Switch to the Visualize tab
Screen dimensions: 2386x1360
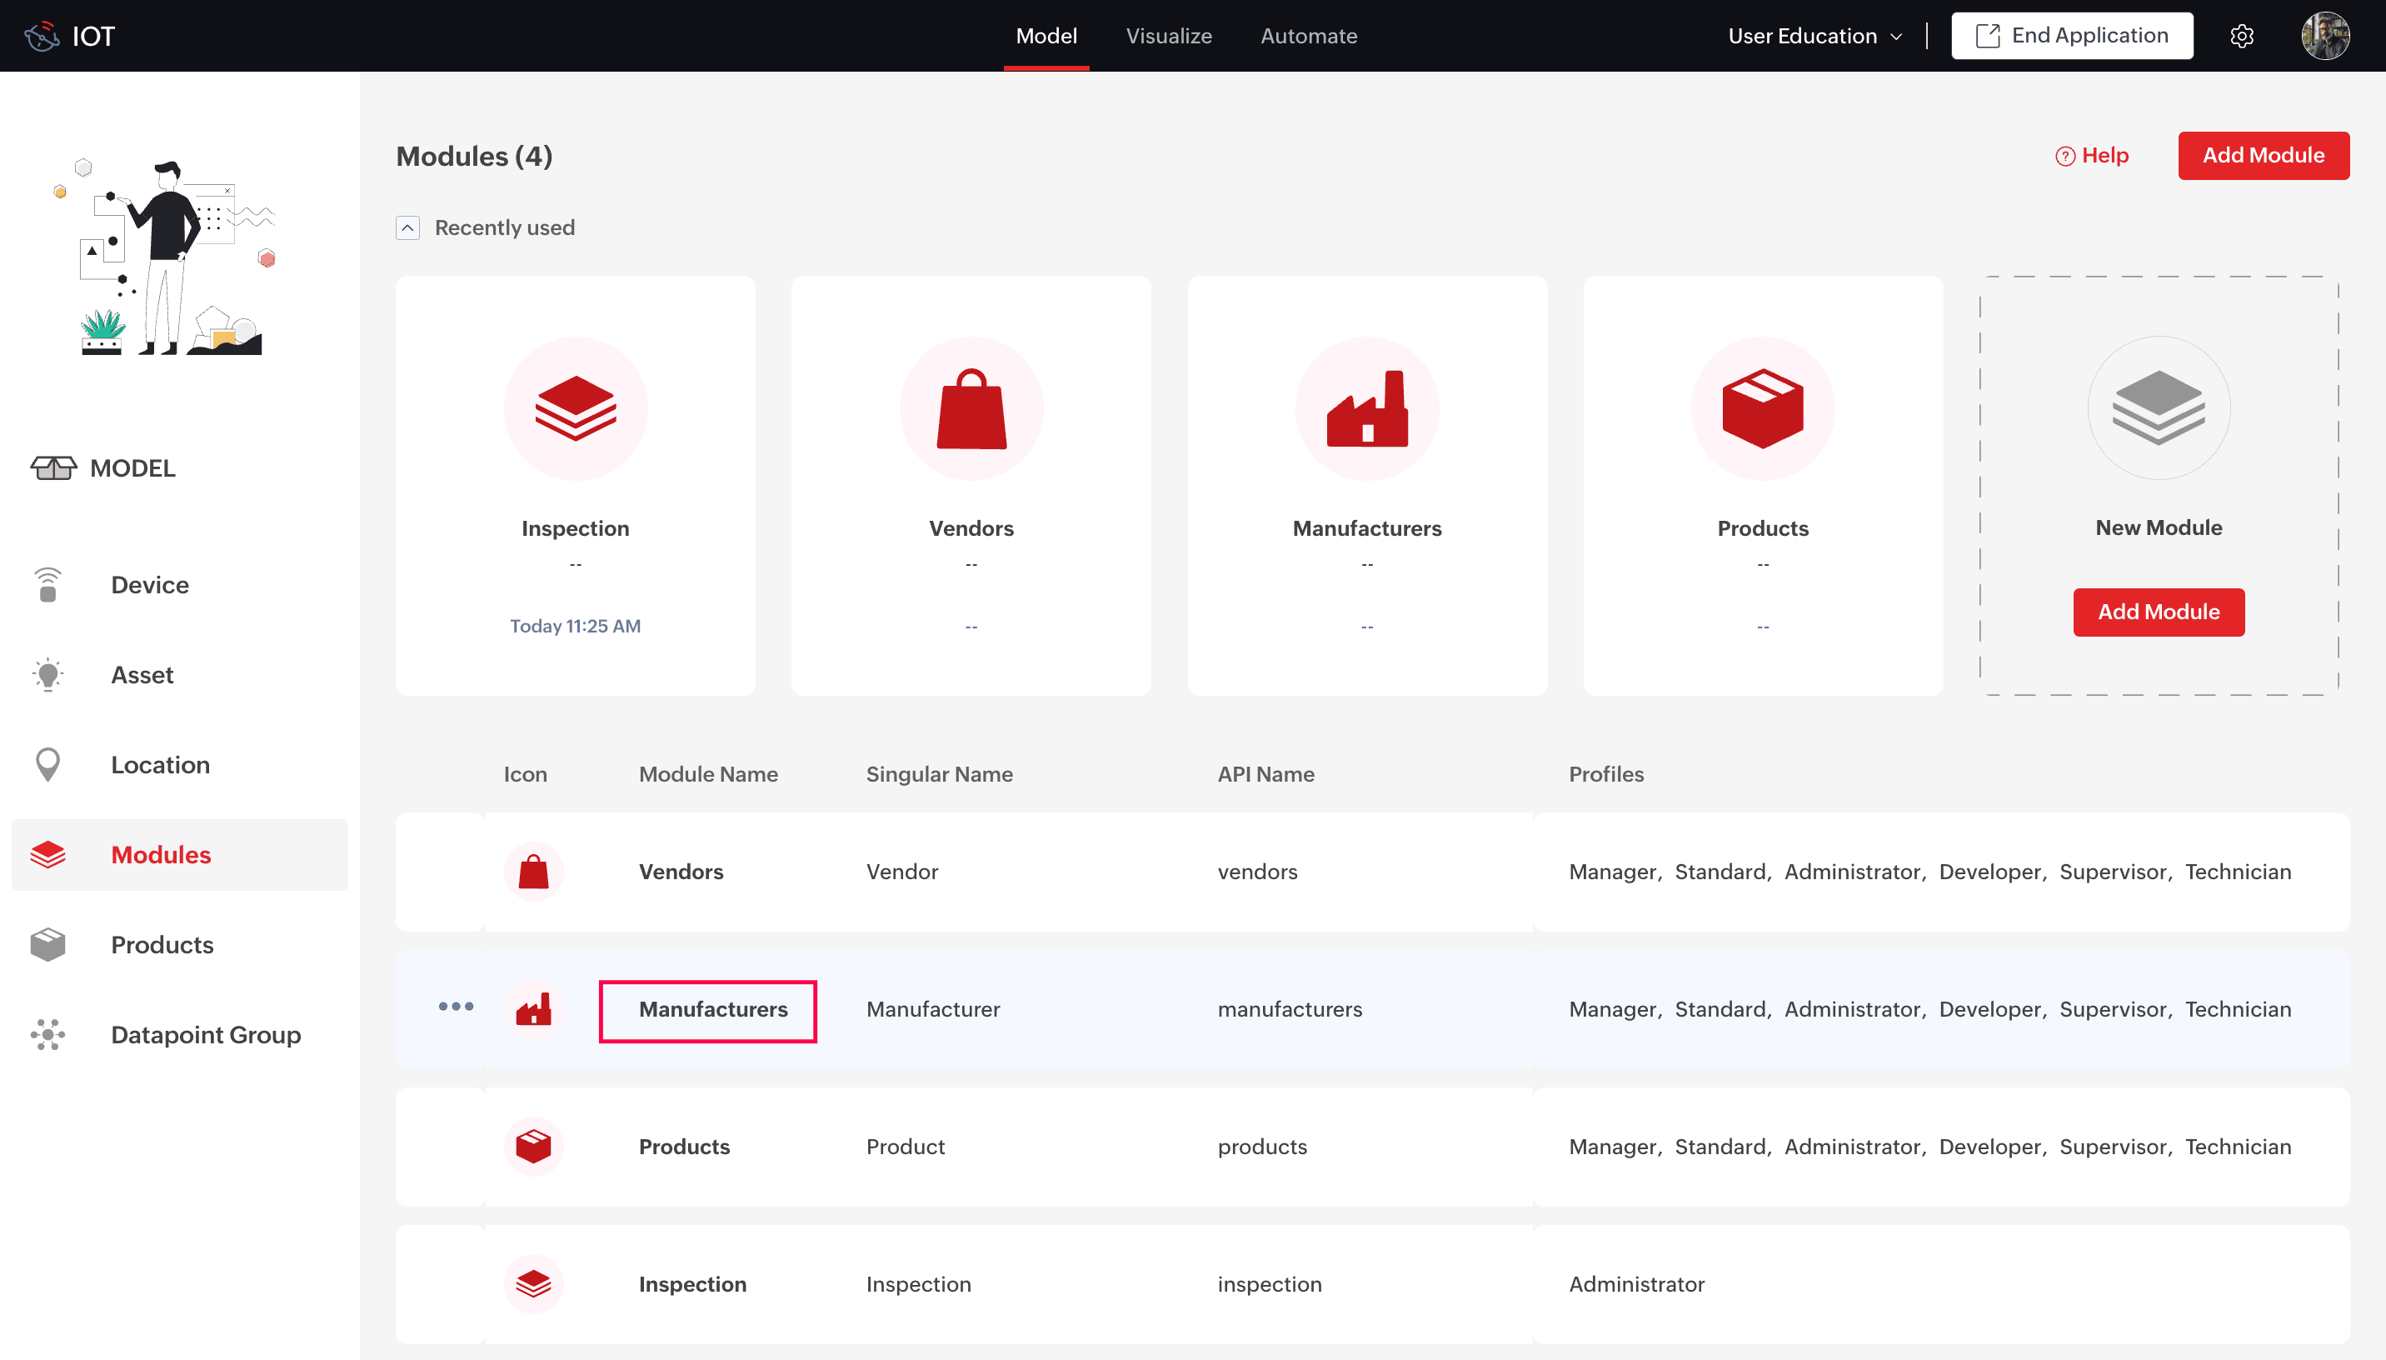pos(1168,36)
